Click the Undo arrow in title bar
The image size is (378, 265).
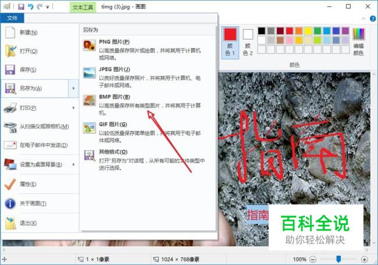pos(31,7)
